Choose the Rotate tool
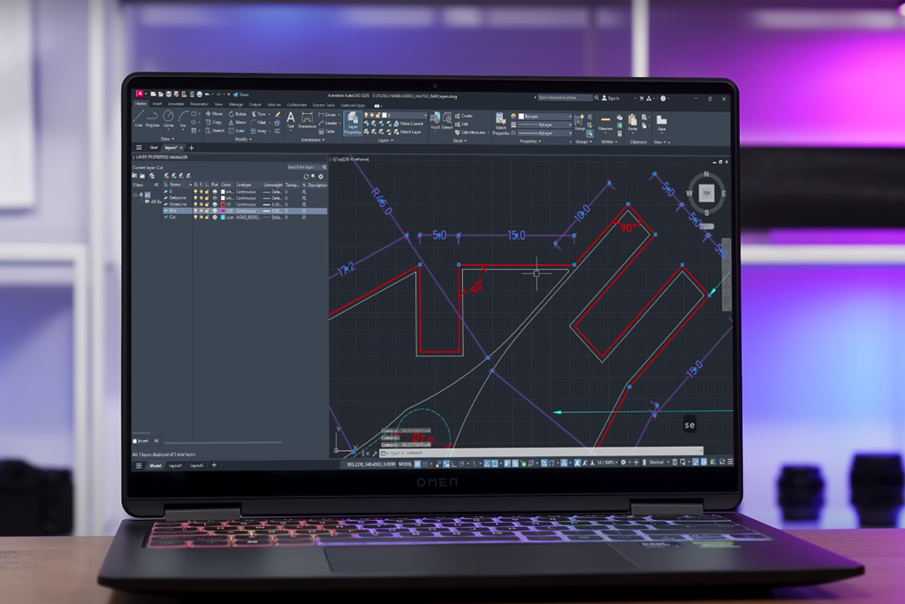 [237, 114]
